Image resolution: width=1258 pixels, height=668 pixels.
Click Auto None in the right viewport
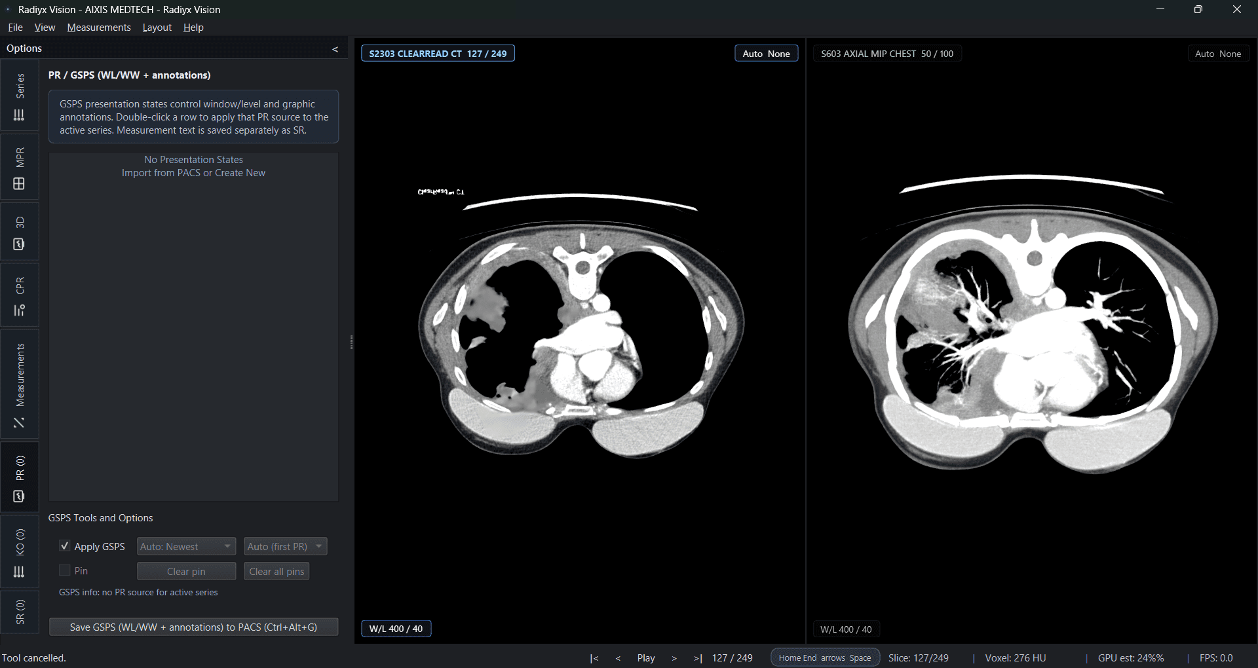point(1218,54)
